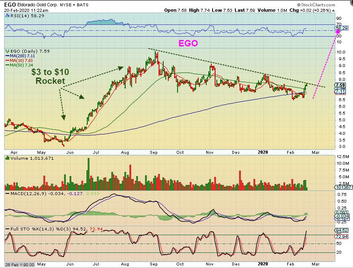Click the 1013671 volume tag on the right axis
The image size is (353, 268).
coord(344,187)
